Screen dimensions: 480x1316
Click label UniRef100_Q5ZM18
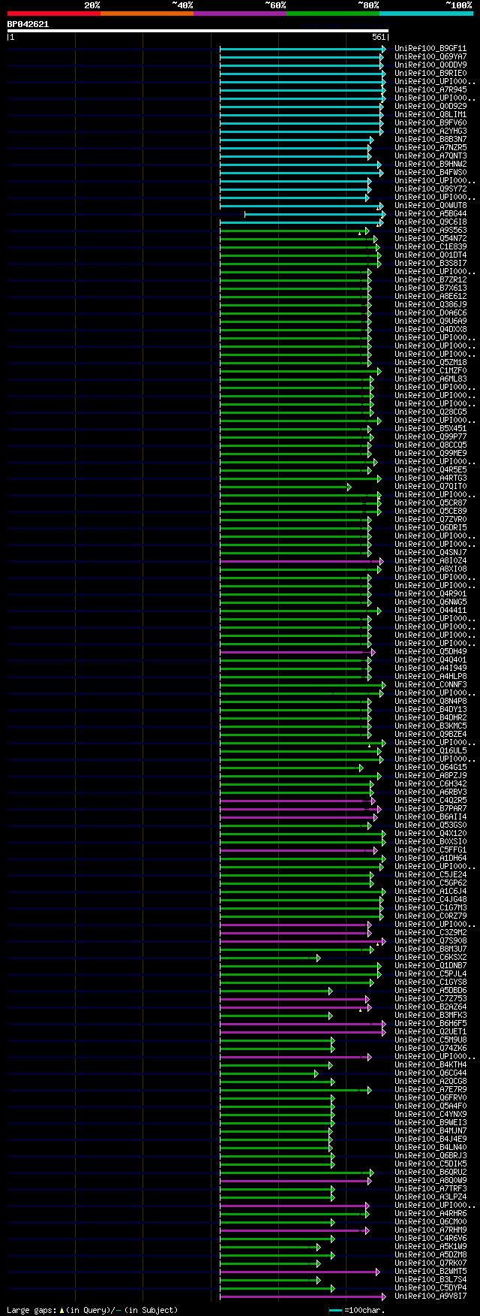pos(430,362)
